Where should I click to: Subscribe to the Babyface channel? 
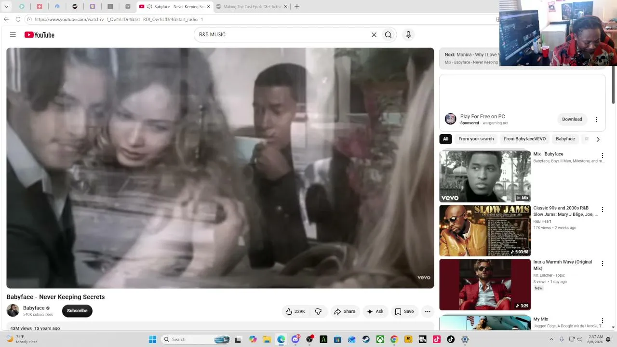coord(77,311)
